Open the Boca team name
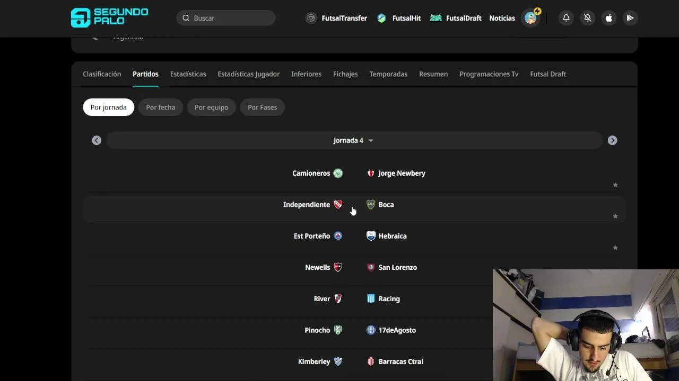Screen dimensions: 679x381 click(x=386, y=204)
